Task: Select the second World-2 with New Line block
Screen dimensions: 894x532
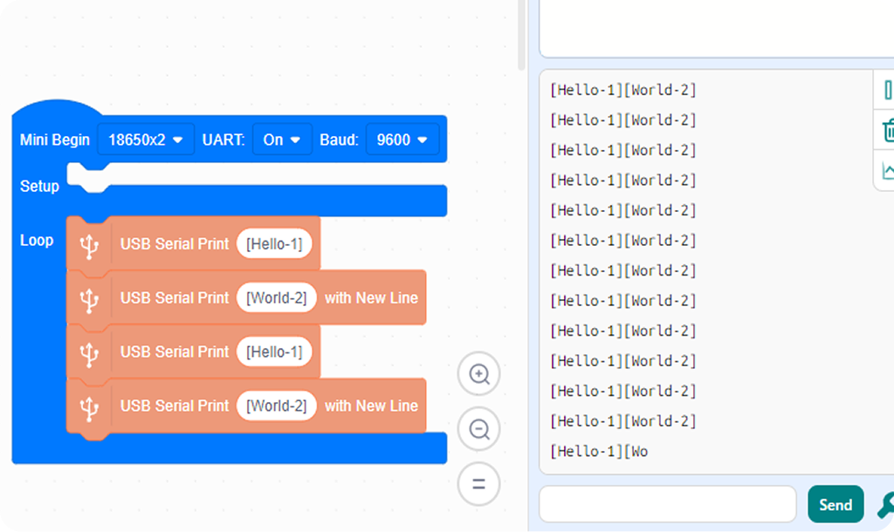Action: pos(246,406)
